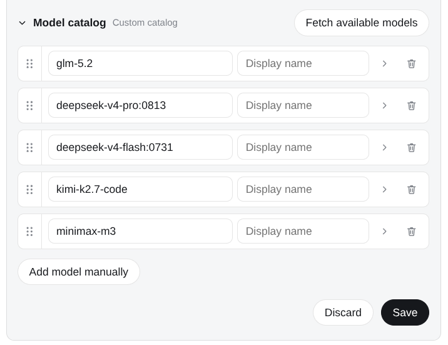Screen dimensions: 448x345
Task: Delete the deepseek-v4-flash:0731 model row
Action: click(x=411, y=148)
